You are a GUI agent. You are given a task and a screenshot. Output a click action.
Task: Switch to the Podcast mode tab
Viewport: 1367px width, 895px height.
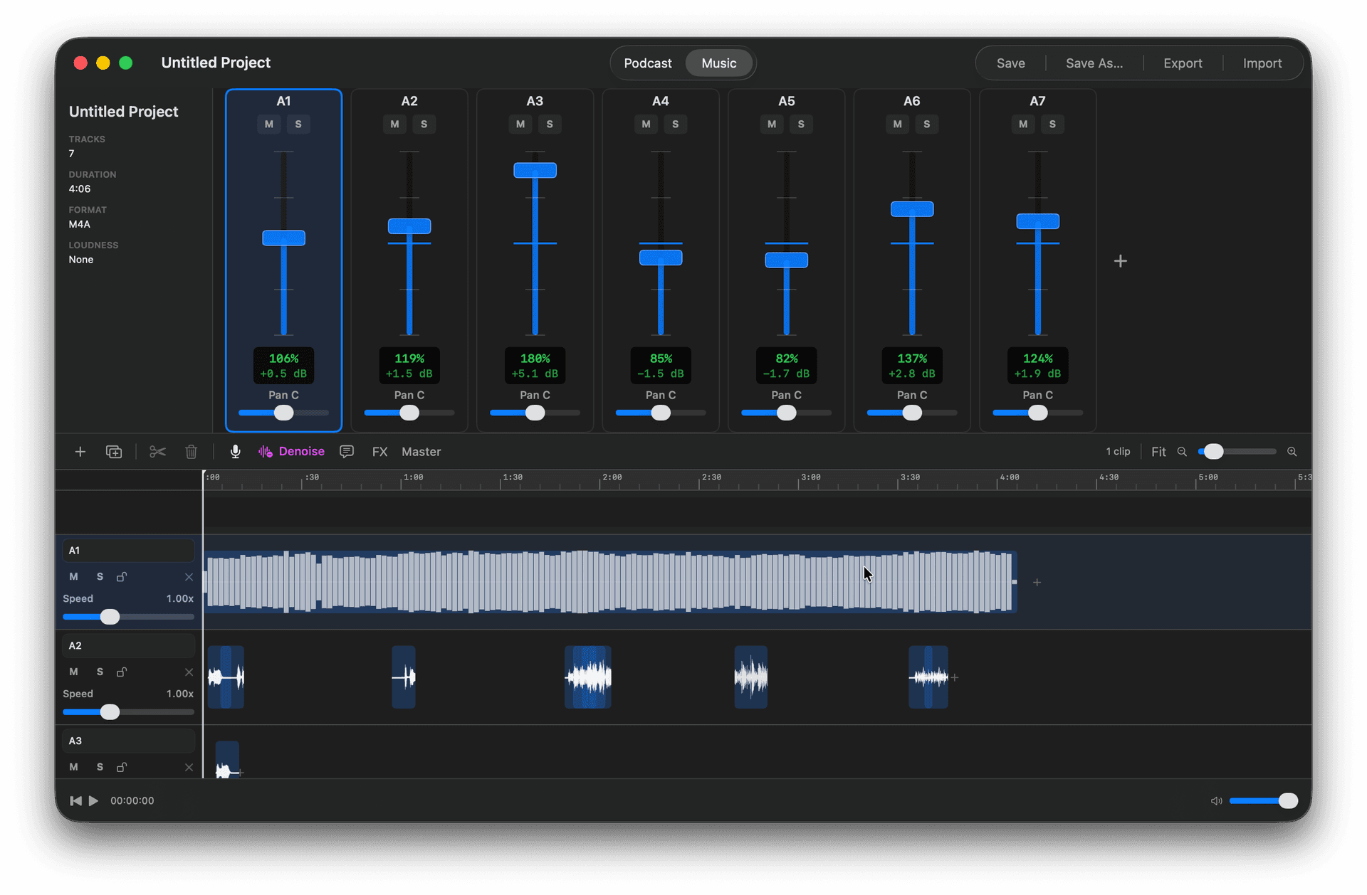tap(647, 63)
